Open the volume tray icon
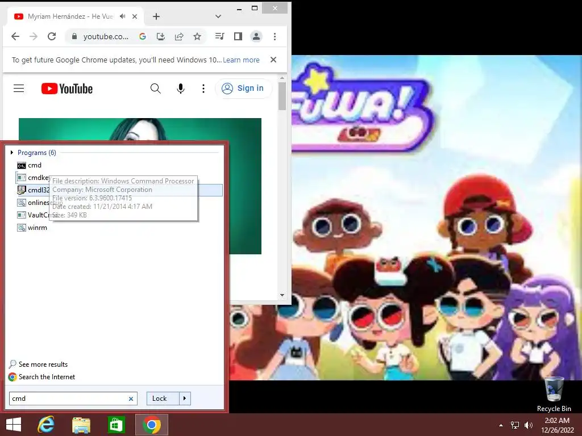Viewport: 582px width, 436px height. (528, 425)
